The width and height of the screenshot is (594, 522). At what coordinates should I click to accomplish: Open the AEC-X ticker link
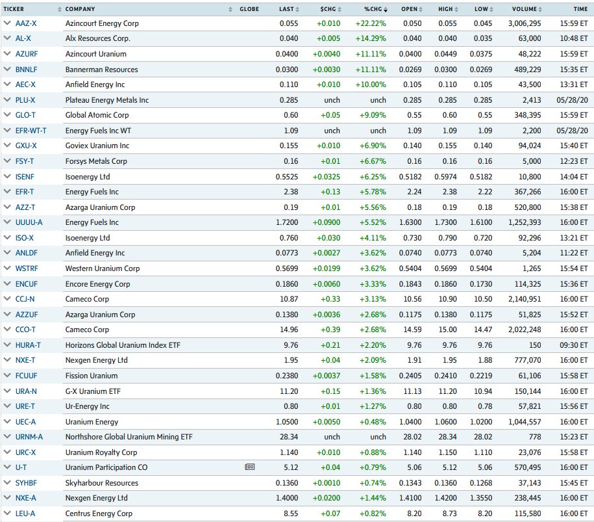(x=25, y=85)
